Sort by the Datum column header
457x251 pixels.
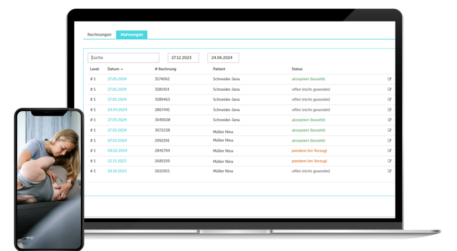pyautogui.click(x=115, y=69)
